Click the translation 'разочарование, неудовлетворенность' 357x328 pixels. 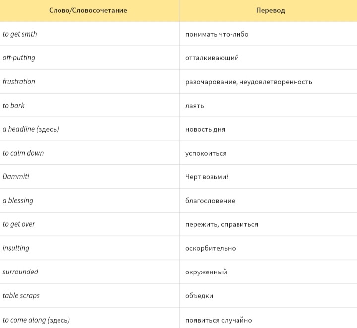point(248,82)
